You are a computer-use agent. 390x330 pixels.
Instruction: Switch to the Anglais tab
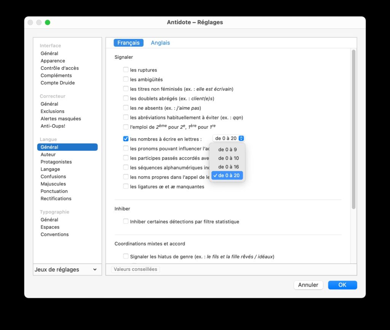coord(160,43)
